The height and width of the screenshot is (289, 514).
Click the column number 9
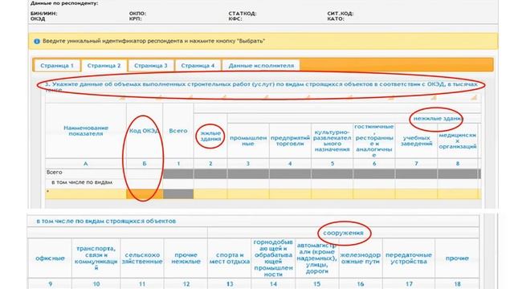pyautogui.click(x=50, y=284)
